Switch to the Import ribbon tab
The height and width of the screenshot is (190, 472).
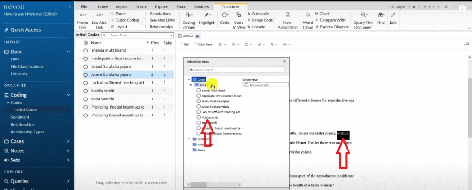coord(122,7)
